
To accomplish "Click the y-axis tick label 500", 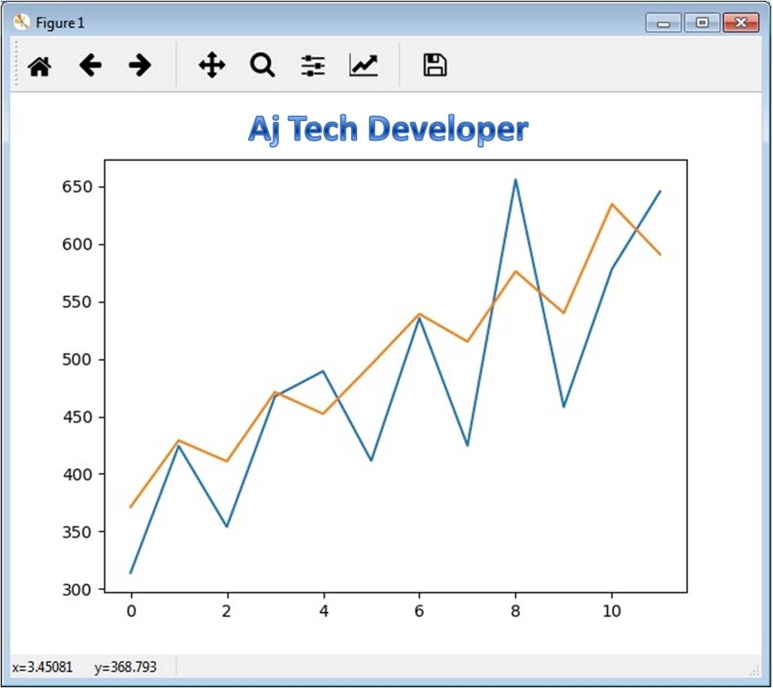I will point(75,360).
